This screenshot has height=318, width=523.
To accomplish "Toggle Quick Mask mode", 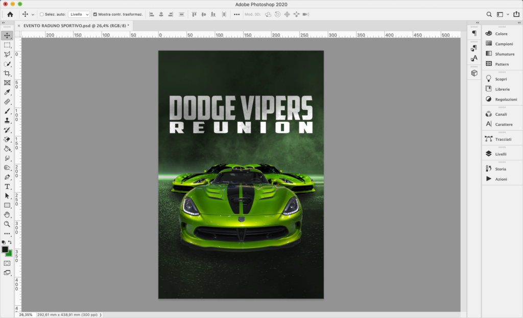I will coord(7,263).
